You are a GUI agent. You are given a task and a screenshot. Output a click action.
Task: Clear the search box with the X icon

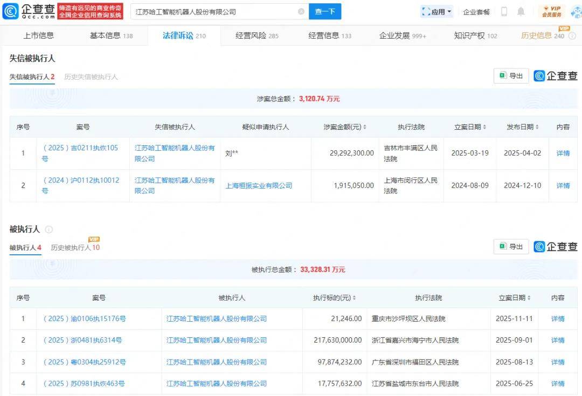[301, 12]
